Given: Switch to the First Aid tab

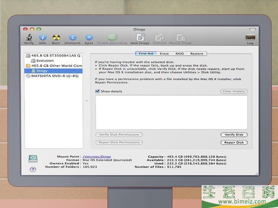Looking at the screenshot, I should pos(146,54).
